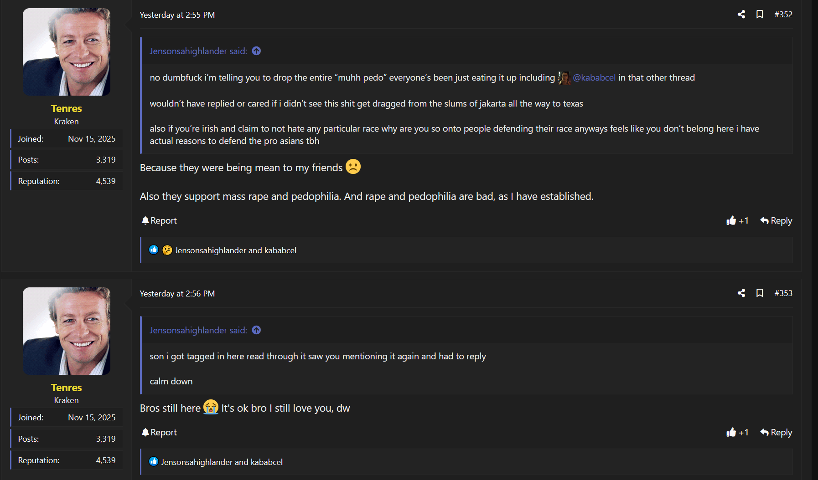Bookmark post #352
This screenshot has width=818, height=480.
pyautogui.click(x=760, y=15)
